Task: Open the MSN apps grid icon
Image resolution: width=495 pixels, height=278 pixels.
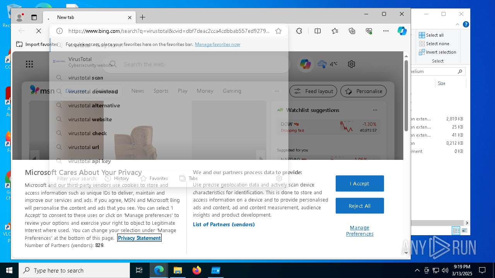Action: tap(29, 64)
